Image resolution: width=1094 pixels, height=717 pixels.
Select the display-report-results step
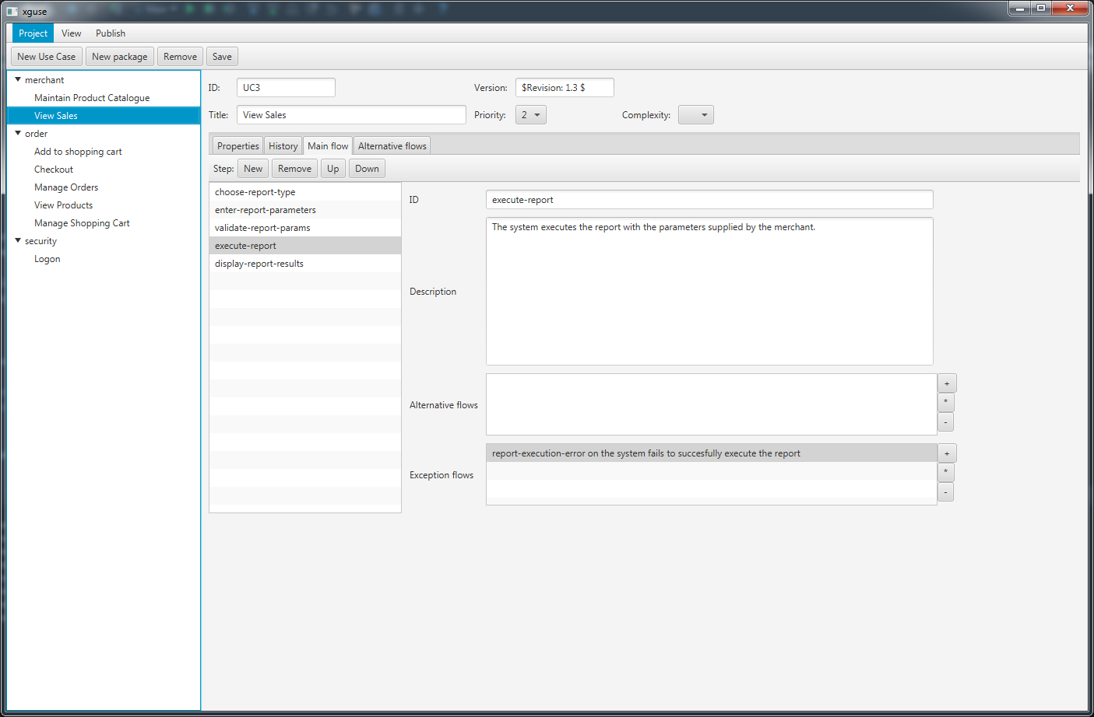[305, 264]
